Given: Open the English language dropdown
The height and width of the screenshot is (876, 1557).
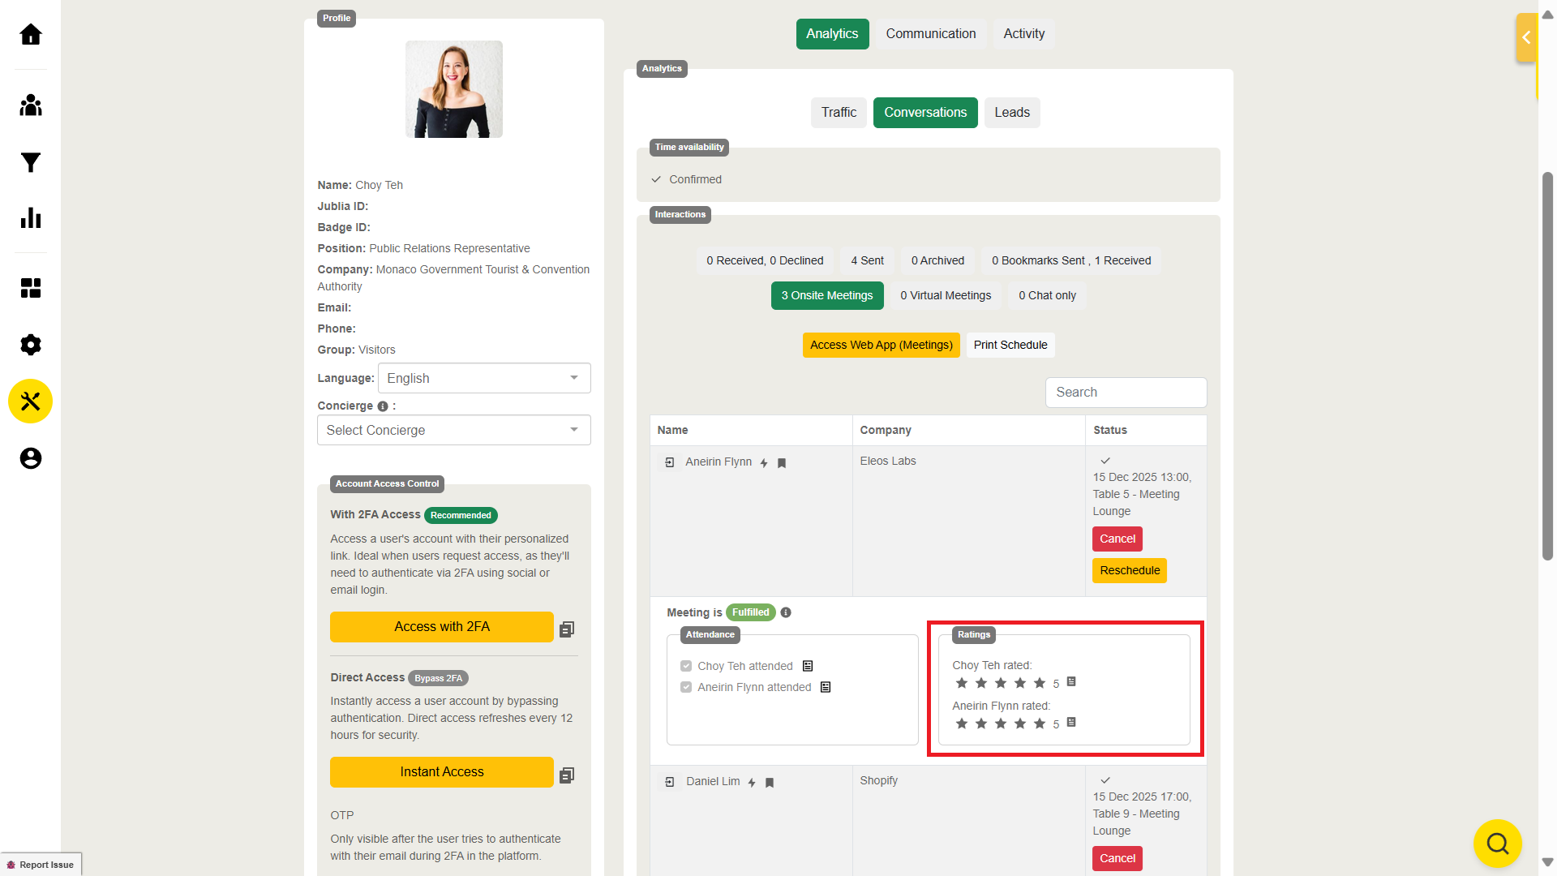Looking at the screenshot, I should [484, 378].
